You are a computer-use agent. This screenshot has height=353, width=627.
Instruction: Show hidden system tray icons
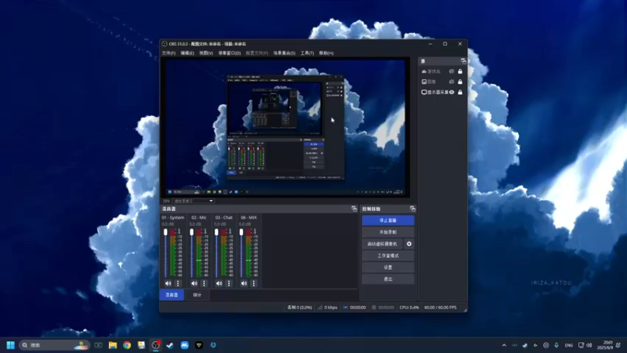tap(504, 345)
